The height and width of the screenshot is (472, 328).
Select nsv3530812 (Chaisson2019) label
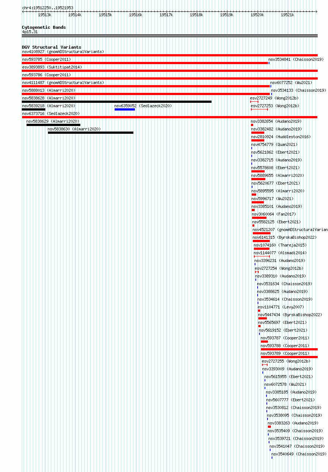[x=294, y=408]
